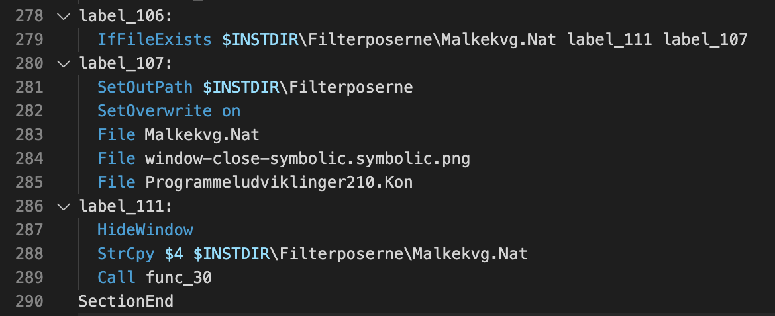
Task: Click the 'on' value after SetOverwrite
Action: click(x=231, y=111)
